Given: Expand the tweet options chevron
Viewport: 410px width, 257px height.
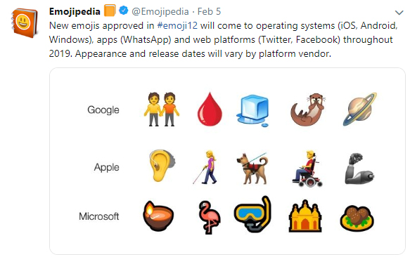Looking at the screenshot, I should coord(399,12).
